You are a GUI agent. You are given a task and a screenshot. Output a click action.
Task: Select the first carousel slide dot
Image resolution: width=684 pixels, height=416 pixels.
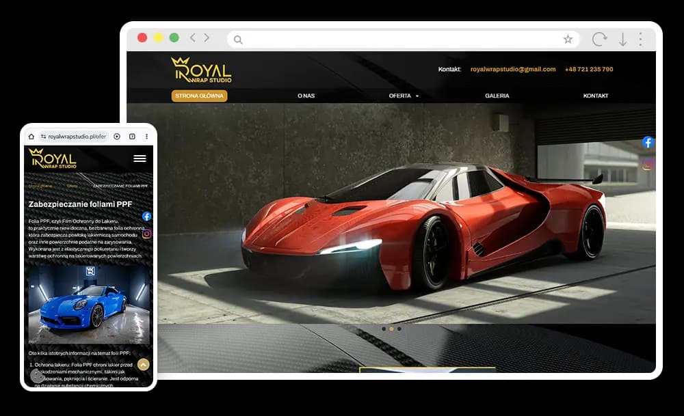coord(383,329)
